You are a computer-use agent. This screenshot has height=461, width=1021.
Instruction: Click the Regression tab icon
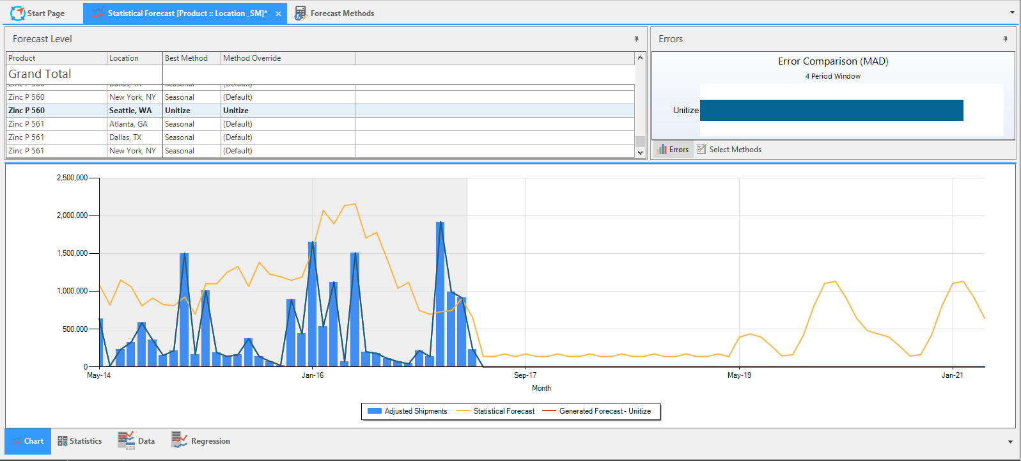pos(179,440)
